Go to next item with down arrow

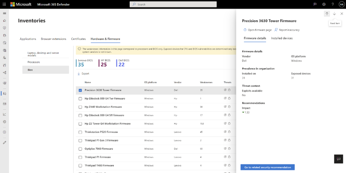click(x=334, y=14)
